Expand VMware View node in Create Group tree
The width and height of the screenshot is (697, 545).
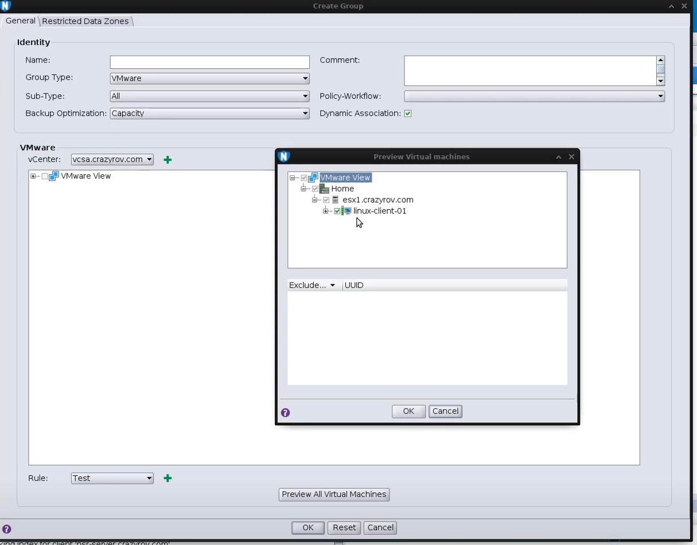[x=33, y=177]
